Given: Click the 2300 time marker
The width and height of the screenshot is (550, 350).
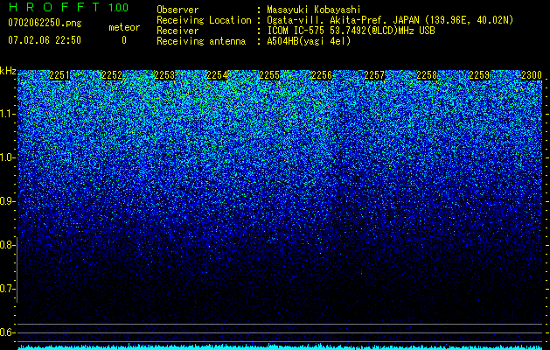Looking at the screenshot, I should pyautogui.click(x=532, y=75).
